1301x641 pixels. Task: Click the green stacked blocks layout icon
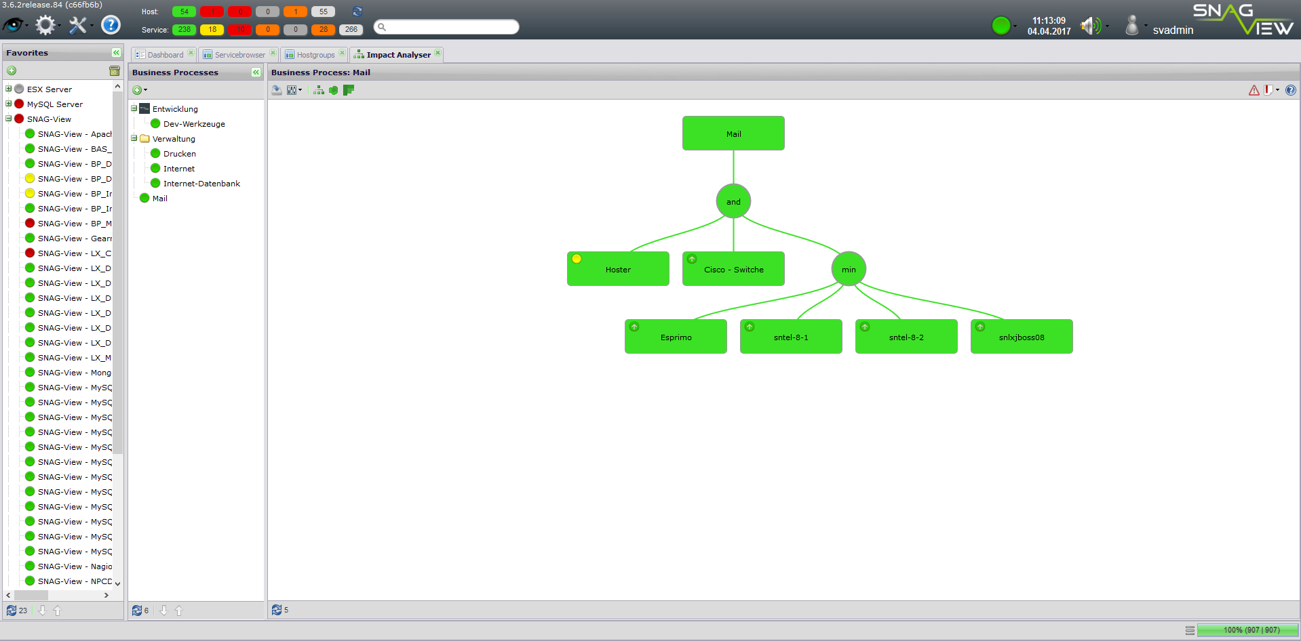[x=349, y=90]
